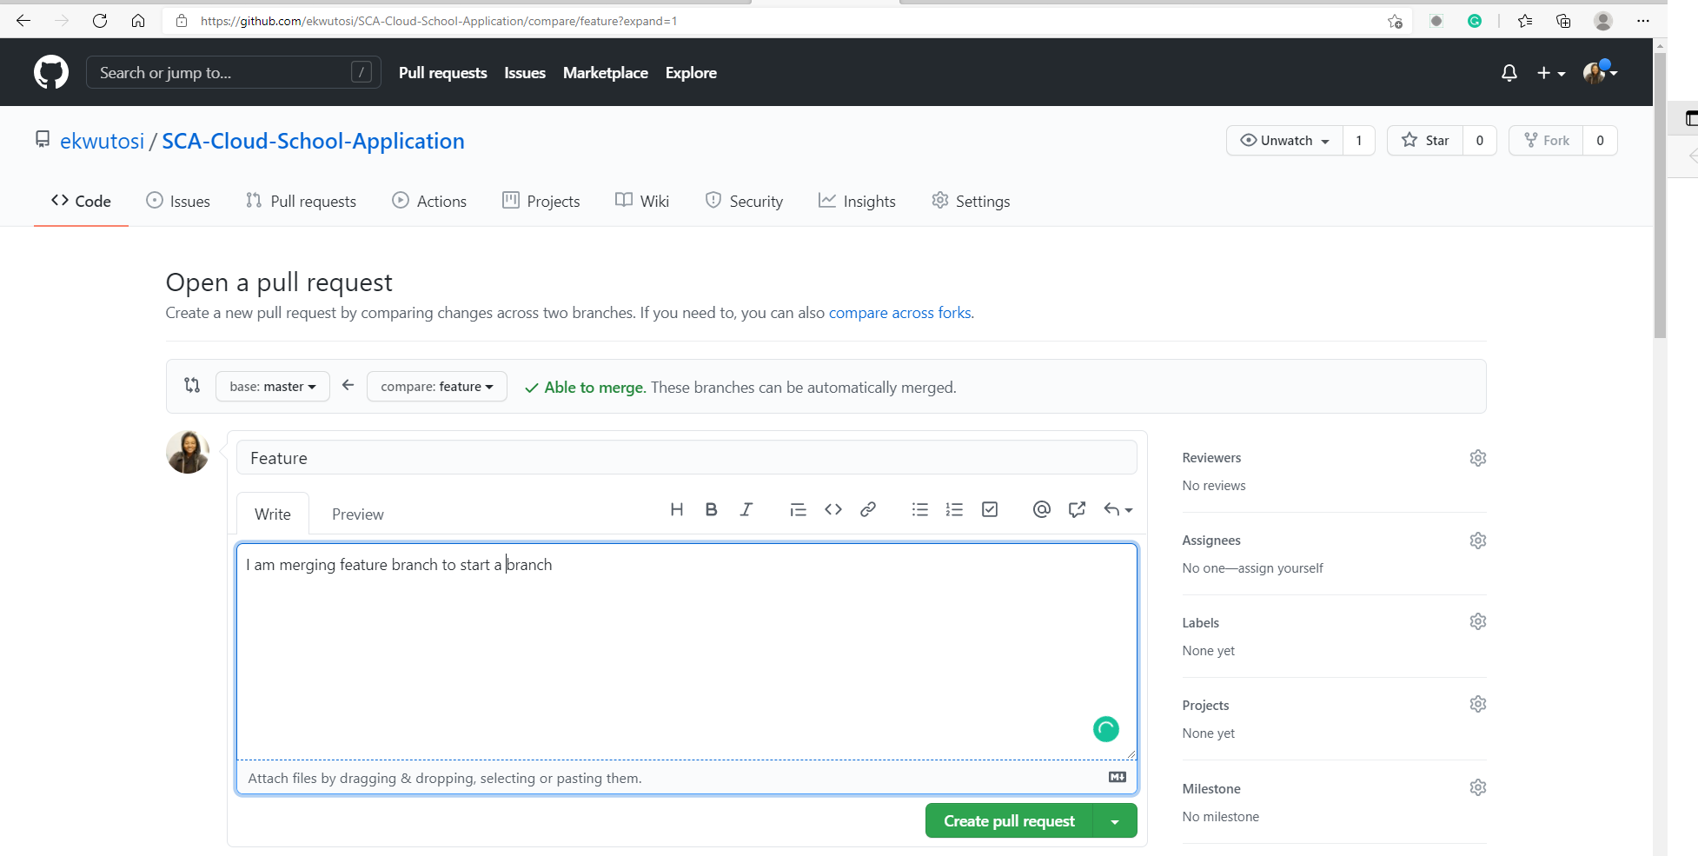Screen dimensions: 1698x856
Task: Click the Search or jump to field
Action: (x=233, y=73)
